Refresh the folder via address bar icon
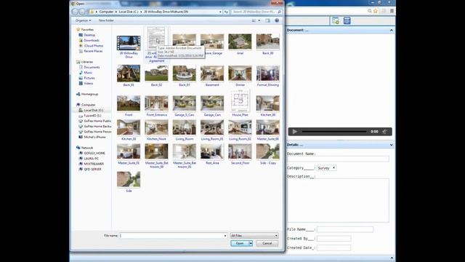This screenshot has height=262, width=465. 226,12
